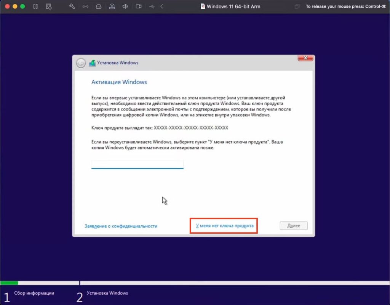Open the VM snapshots icon
This screenshot has width=390, height=305.
48,6
